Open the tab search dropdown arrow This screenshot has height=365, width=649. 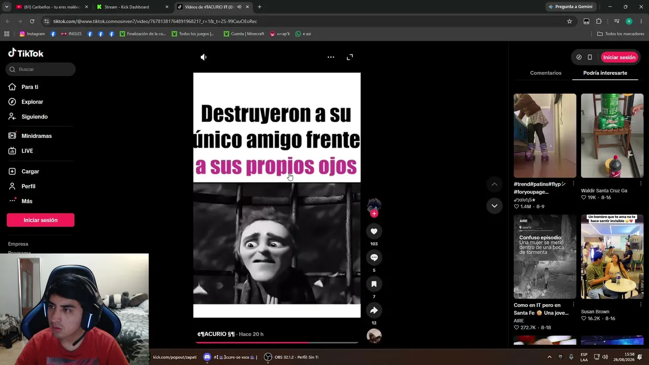(7, 7)
